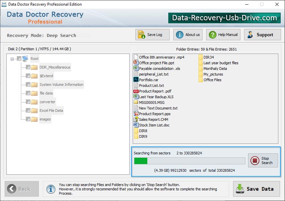The width and height of the screenshot is (285, 201).
Task: Go Back to previous step
Action: [22, 189]
